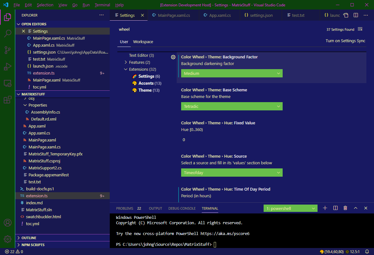Image resolution: width=374 pixels, height=255 pixels.
Task: Close the Settings editor tab
Action: pos(142,15)
